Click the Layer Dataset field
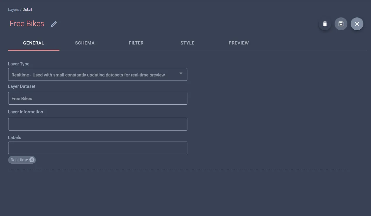Viewport: 371px width, 216px height. (98, 98)
